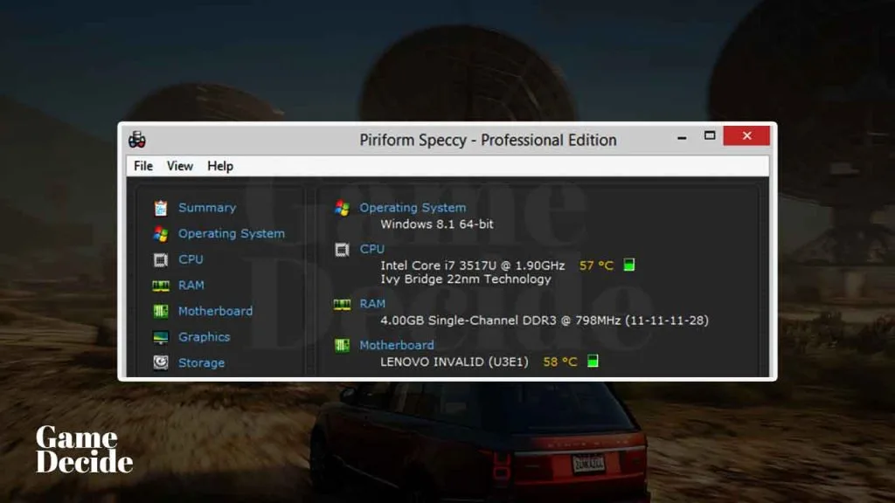Open Motherboard section in sidebar
The width and height of the screenshot is (895, 503).
215,311
